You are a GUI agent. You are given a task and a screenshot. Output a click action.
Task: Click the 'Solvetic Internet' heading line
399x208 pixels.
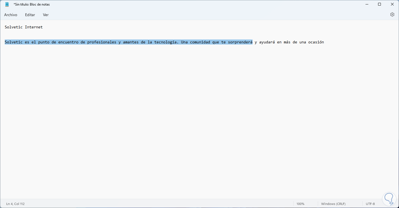click(24, 27)
